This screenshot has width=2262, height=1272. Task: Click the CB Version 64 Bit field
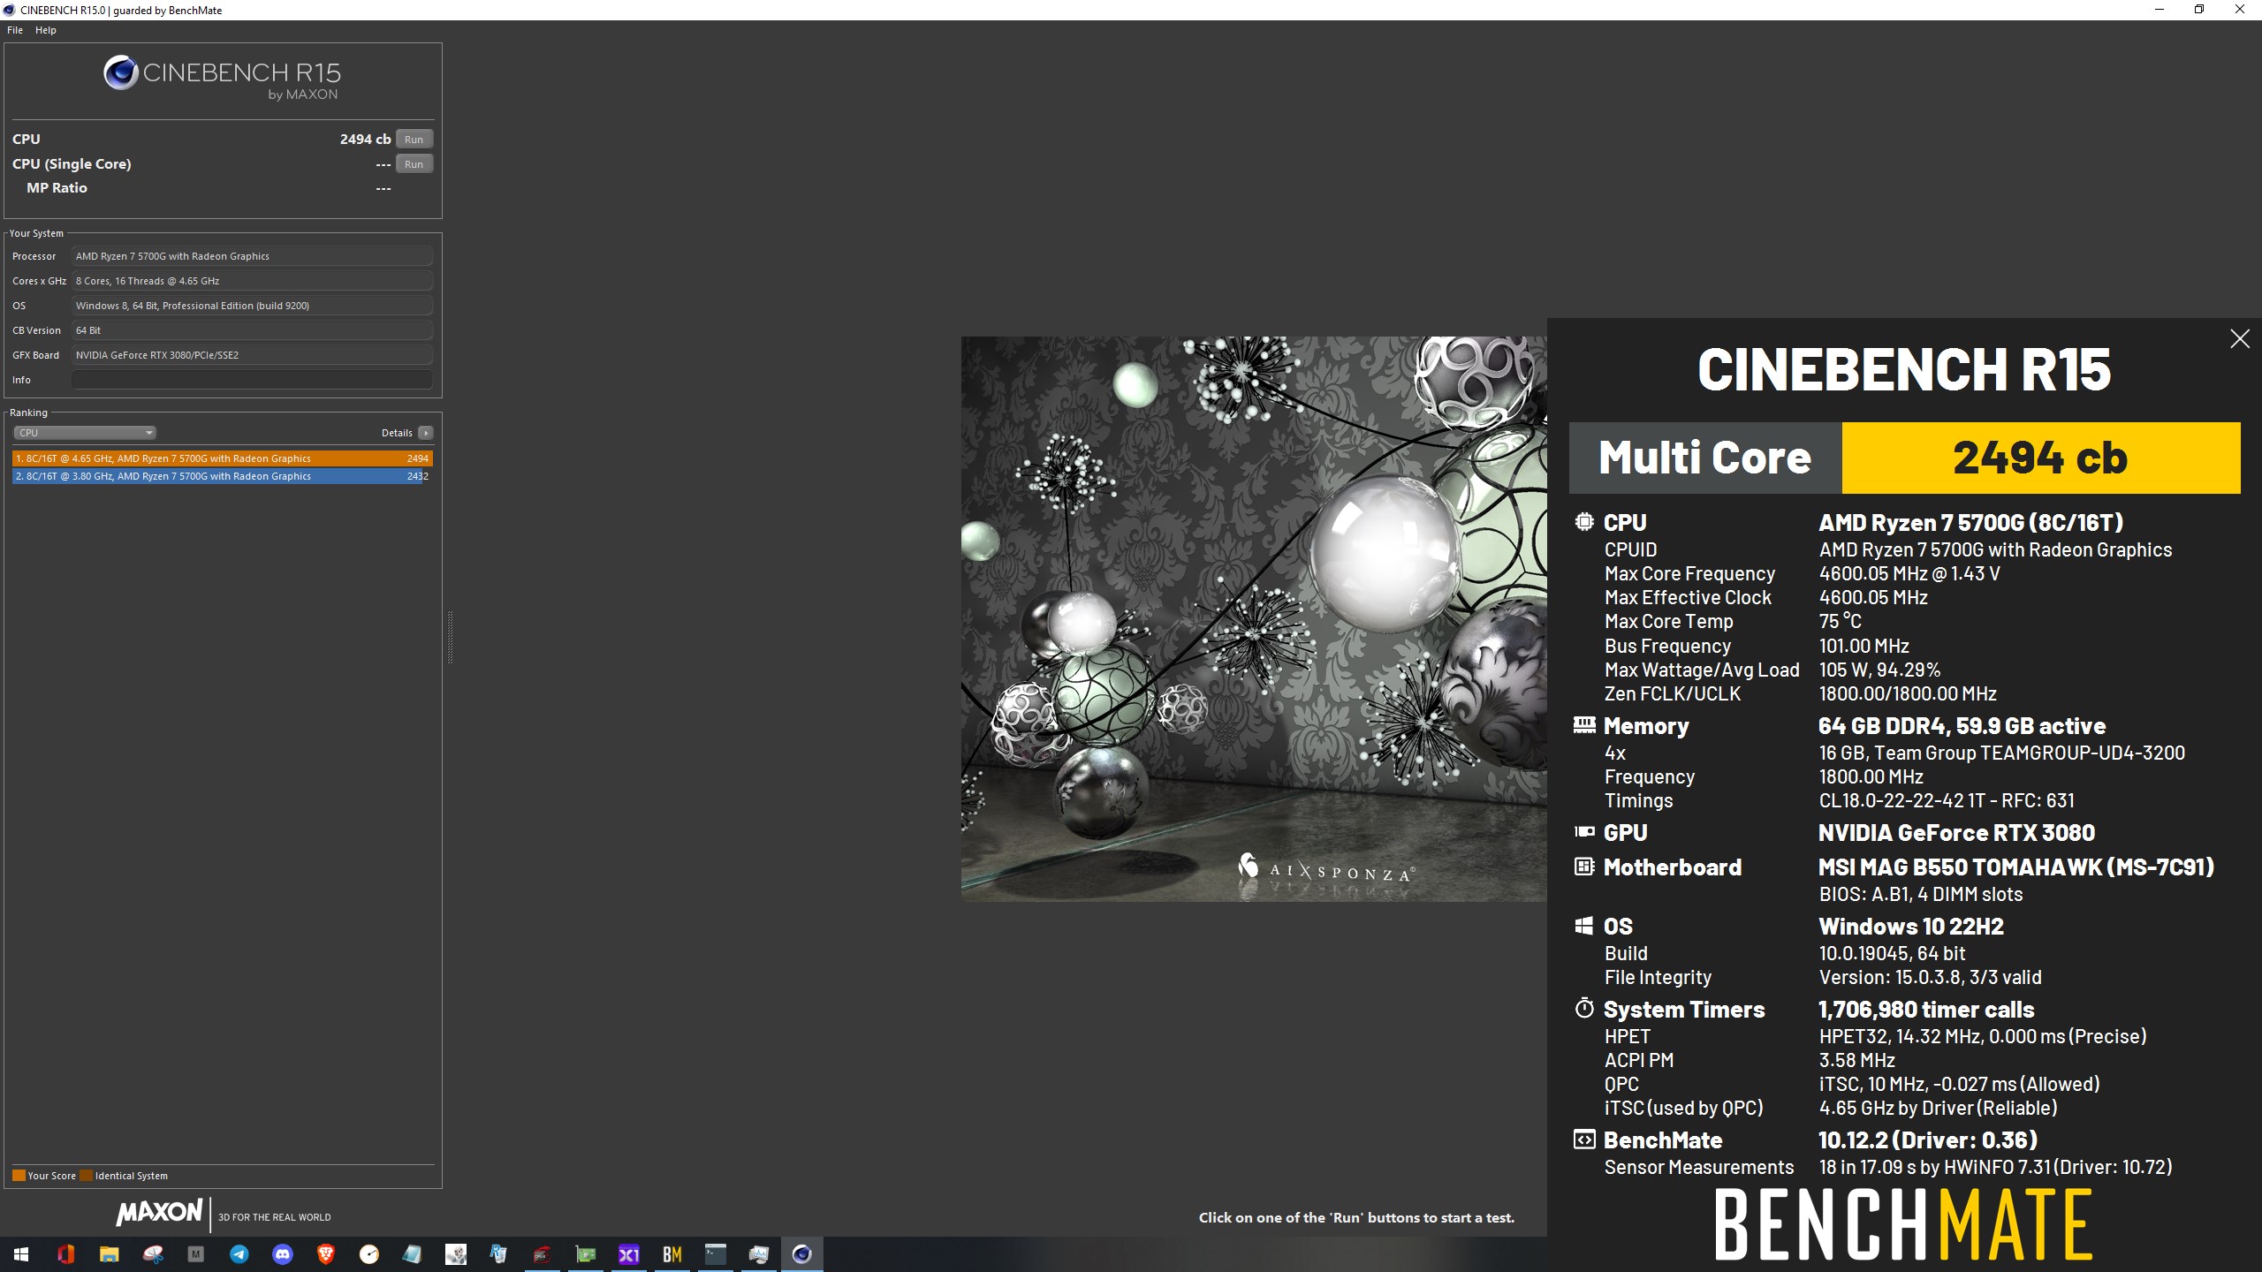click(252, 330)
